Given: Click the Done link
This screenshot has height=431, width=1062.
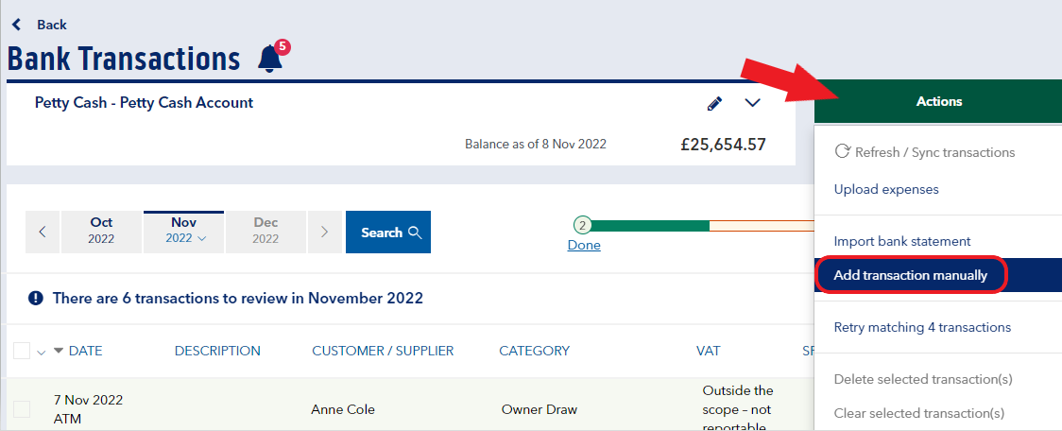Looking at the screenshot, I should [584, 246].
